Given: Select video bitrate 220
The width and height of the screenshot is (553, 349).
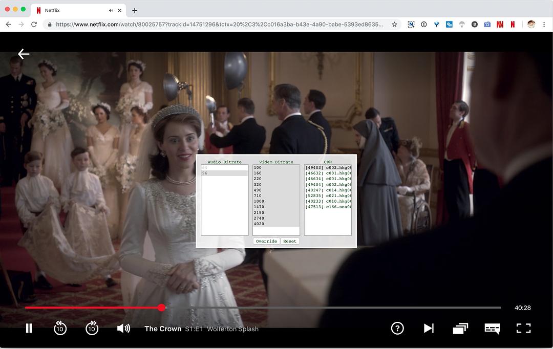Looking at the screenshot, I should coord(276,179).
